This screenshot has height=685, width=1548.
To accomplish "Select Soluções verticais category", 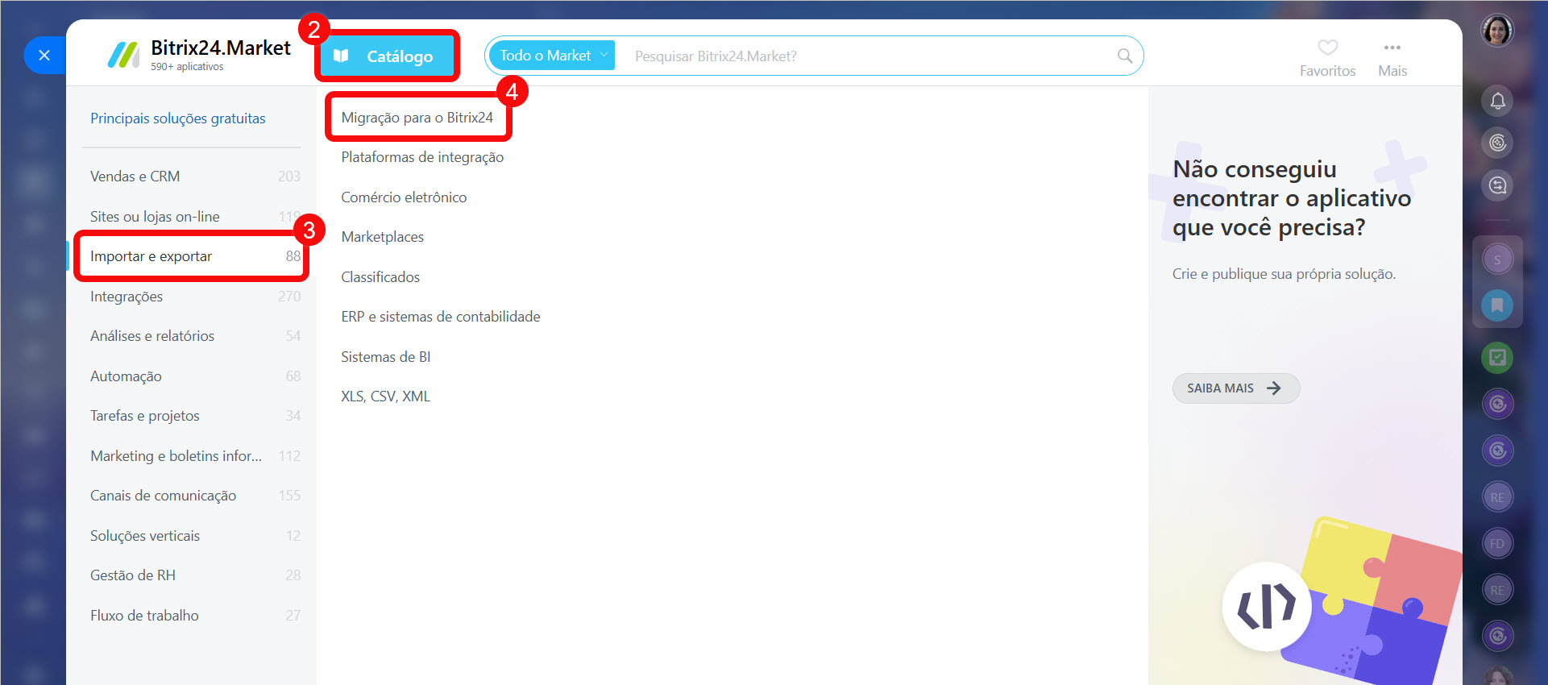I will (195, 536).
